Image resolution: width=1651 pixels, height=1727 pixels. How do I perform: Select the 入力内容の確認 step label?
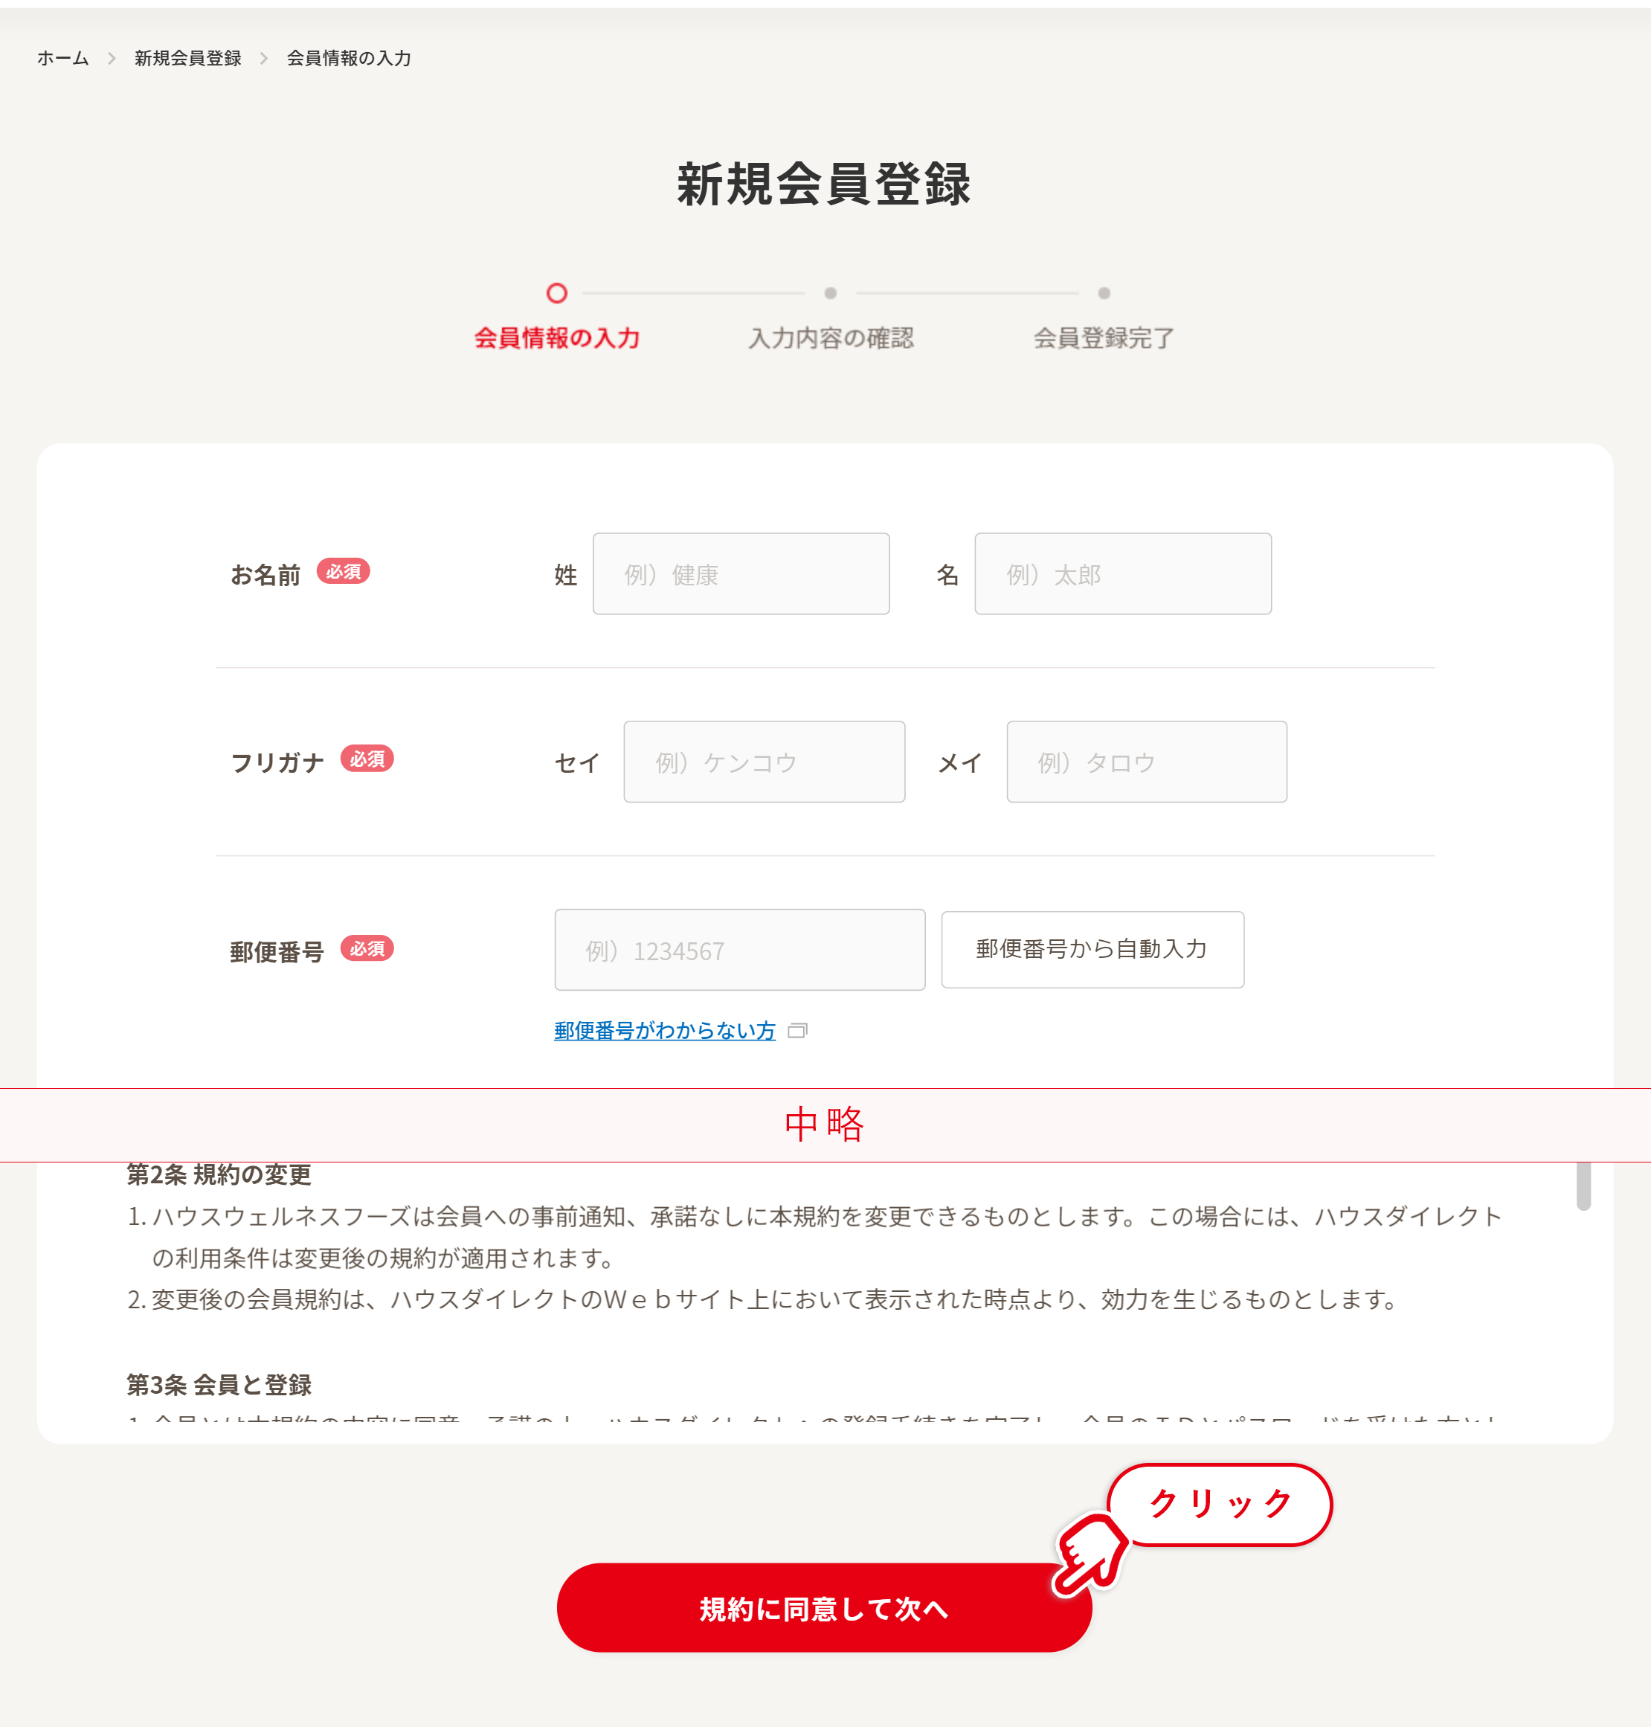click(831, 338)
